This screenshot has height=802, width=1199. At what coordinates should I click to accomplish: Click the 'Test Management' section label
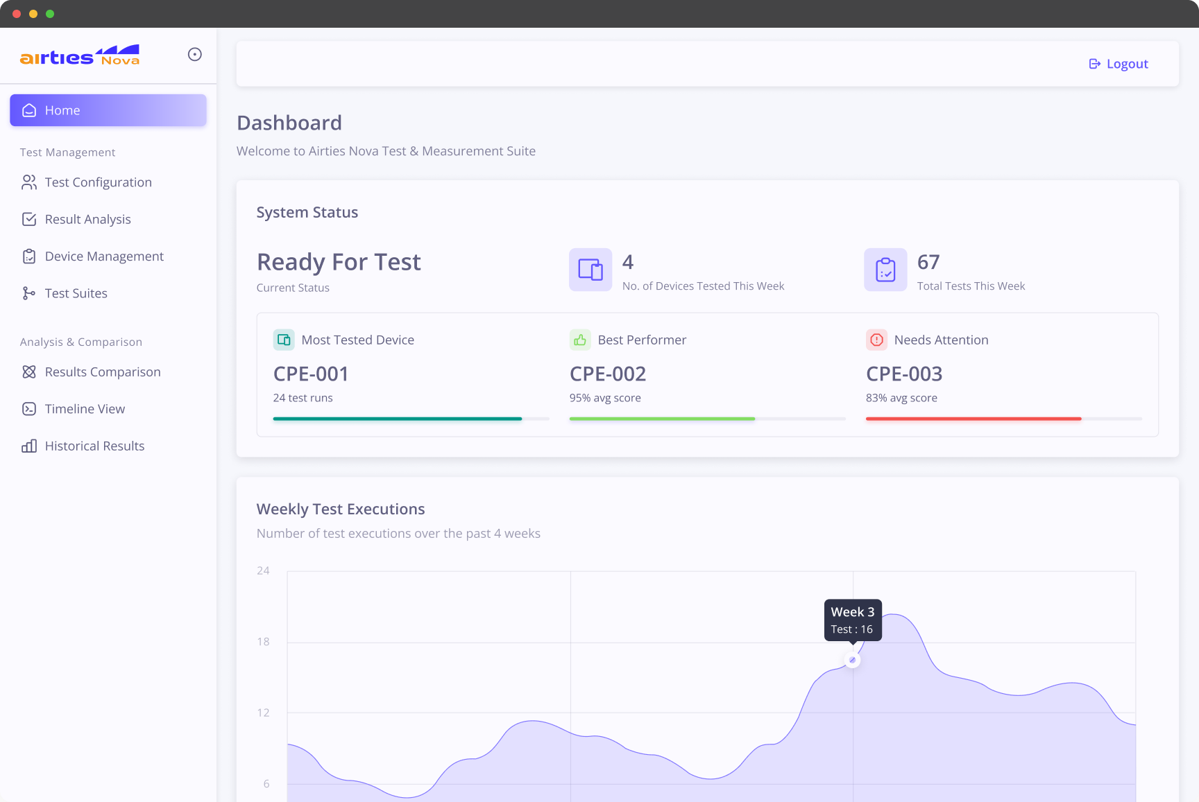(68, 152)
